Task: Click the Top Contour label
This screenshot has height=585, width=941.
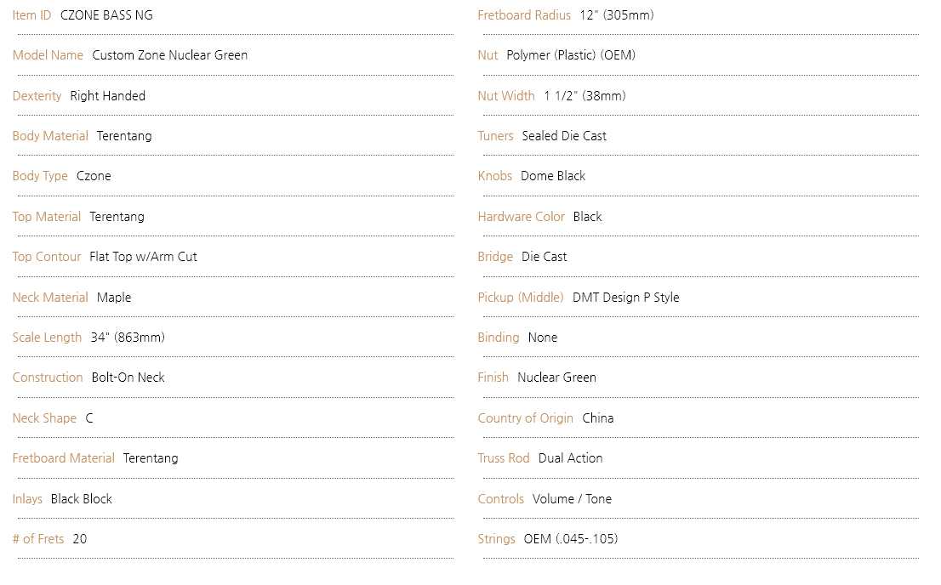Action: (x=47, y=257)
